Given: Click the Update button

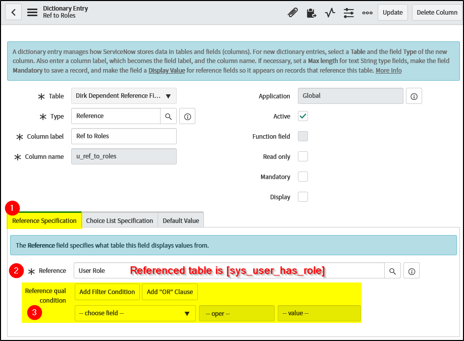Looking at the screenshot, I should tap(392, 13).
